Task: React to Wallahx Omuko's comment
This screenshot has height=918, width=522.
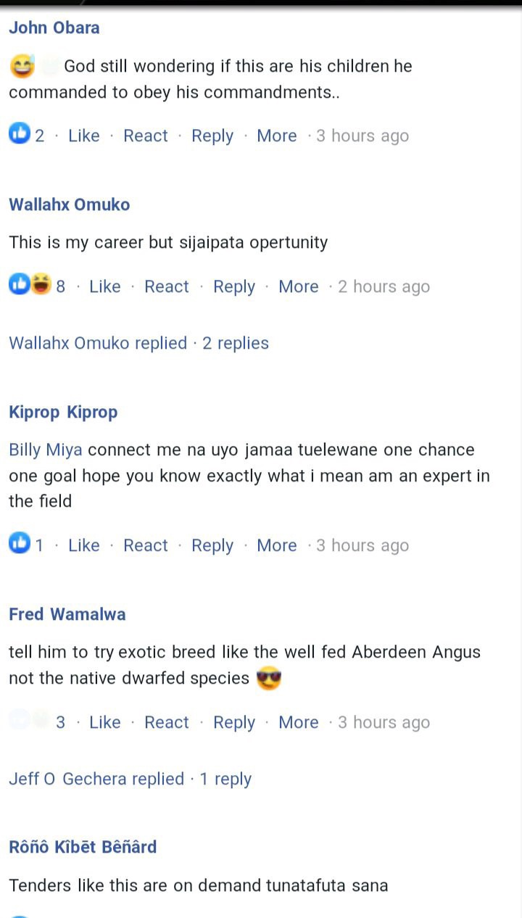Action: point(167,286)
